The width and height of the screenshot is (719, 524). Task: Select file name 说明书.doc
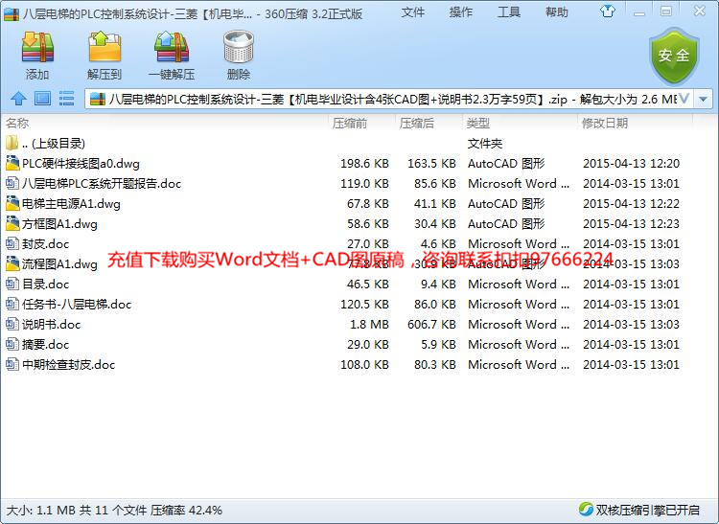[52, 325]
